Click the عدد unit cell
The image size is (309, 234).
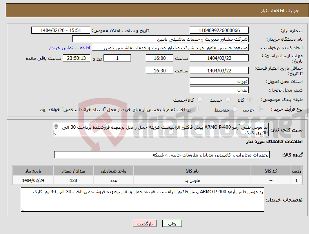(114, 180)
